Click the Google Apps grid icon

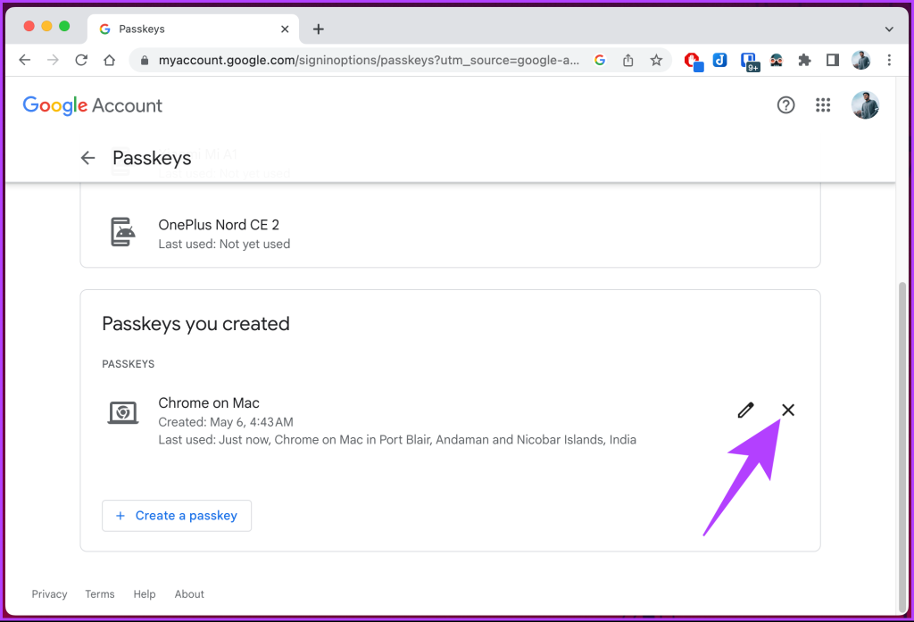point(823,104)
